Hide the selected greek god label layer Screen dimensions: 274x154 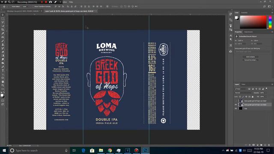[x=236, y=104]
